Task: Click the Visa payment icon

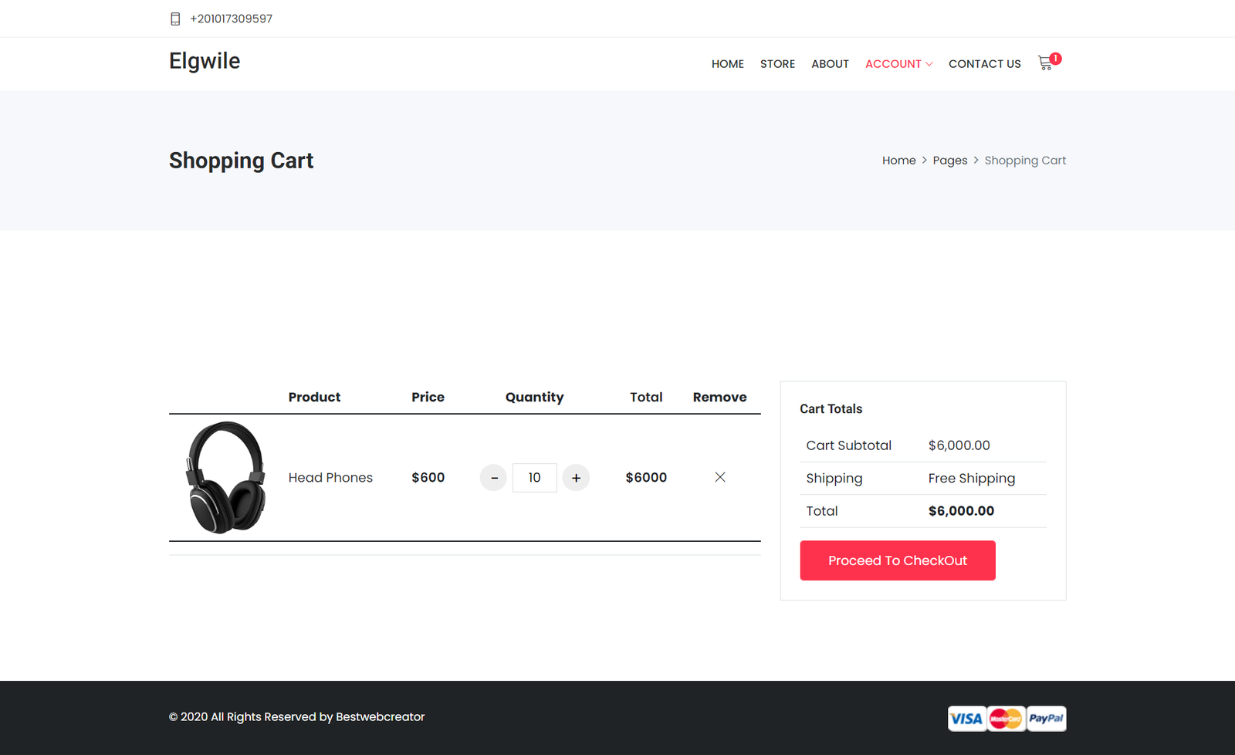Action: tap(966, 719)
